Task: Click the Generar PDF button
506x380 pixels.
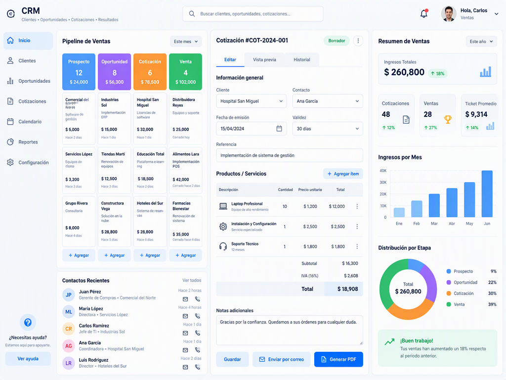Action: (x=338, y=359)
